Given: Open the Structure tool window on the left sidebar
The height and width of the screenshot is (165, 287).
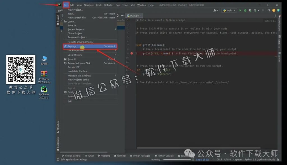Looking at the screenshot, I should tap(57, 124).
